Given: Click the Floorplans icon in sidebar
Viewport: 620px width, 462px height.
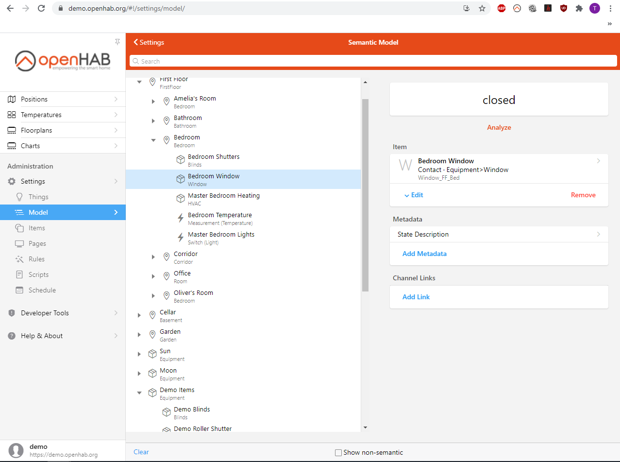Looking at the screenshot, I should [12, 130].
